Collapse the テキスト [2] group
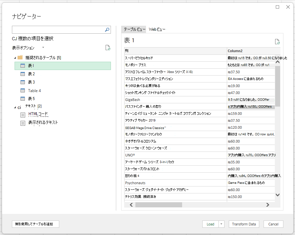Image resolution: width=295 pixels, height=235 pixels. point(15,108)
